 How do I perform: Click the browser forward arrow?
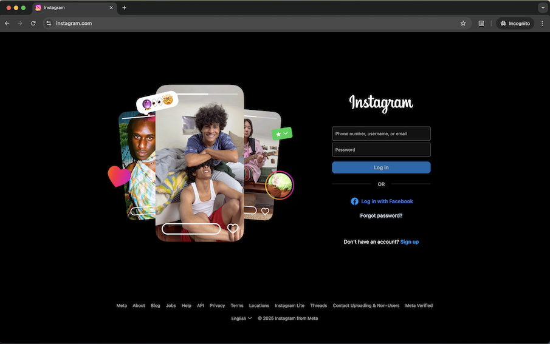[x=20, y=24]
